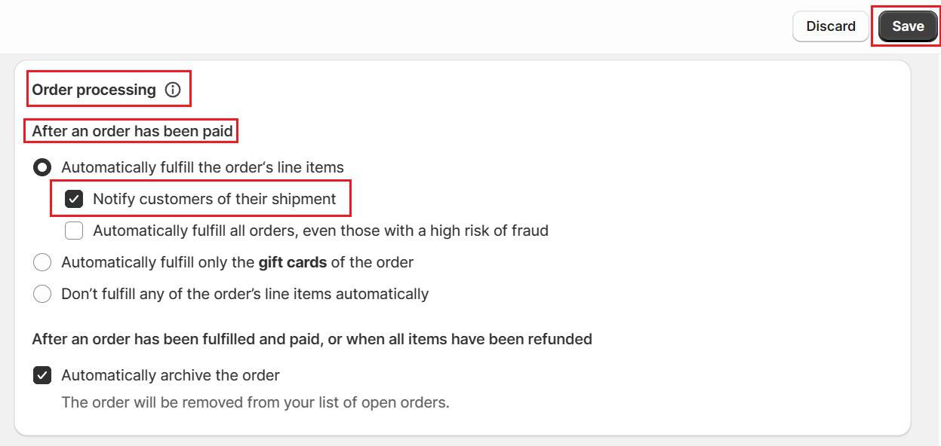This screenshot has width=941, height=446.
Task: Click the checkmark icon in the archive checkbox
Action: coord(42,375)
